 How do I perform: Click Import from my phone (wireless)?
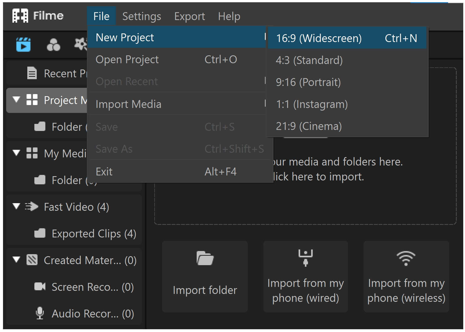click(406, 276)
